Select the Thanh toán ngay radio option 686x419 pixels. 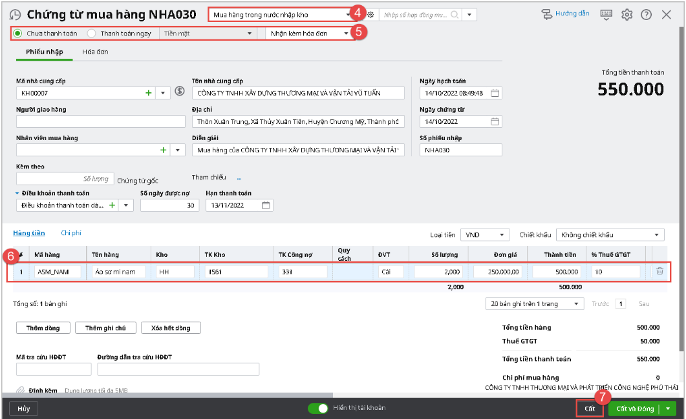92,33
